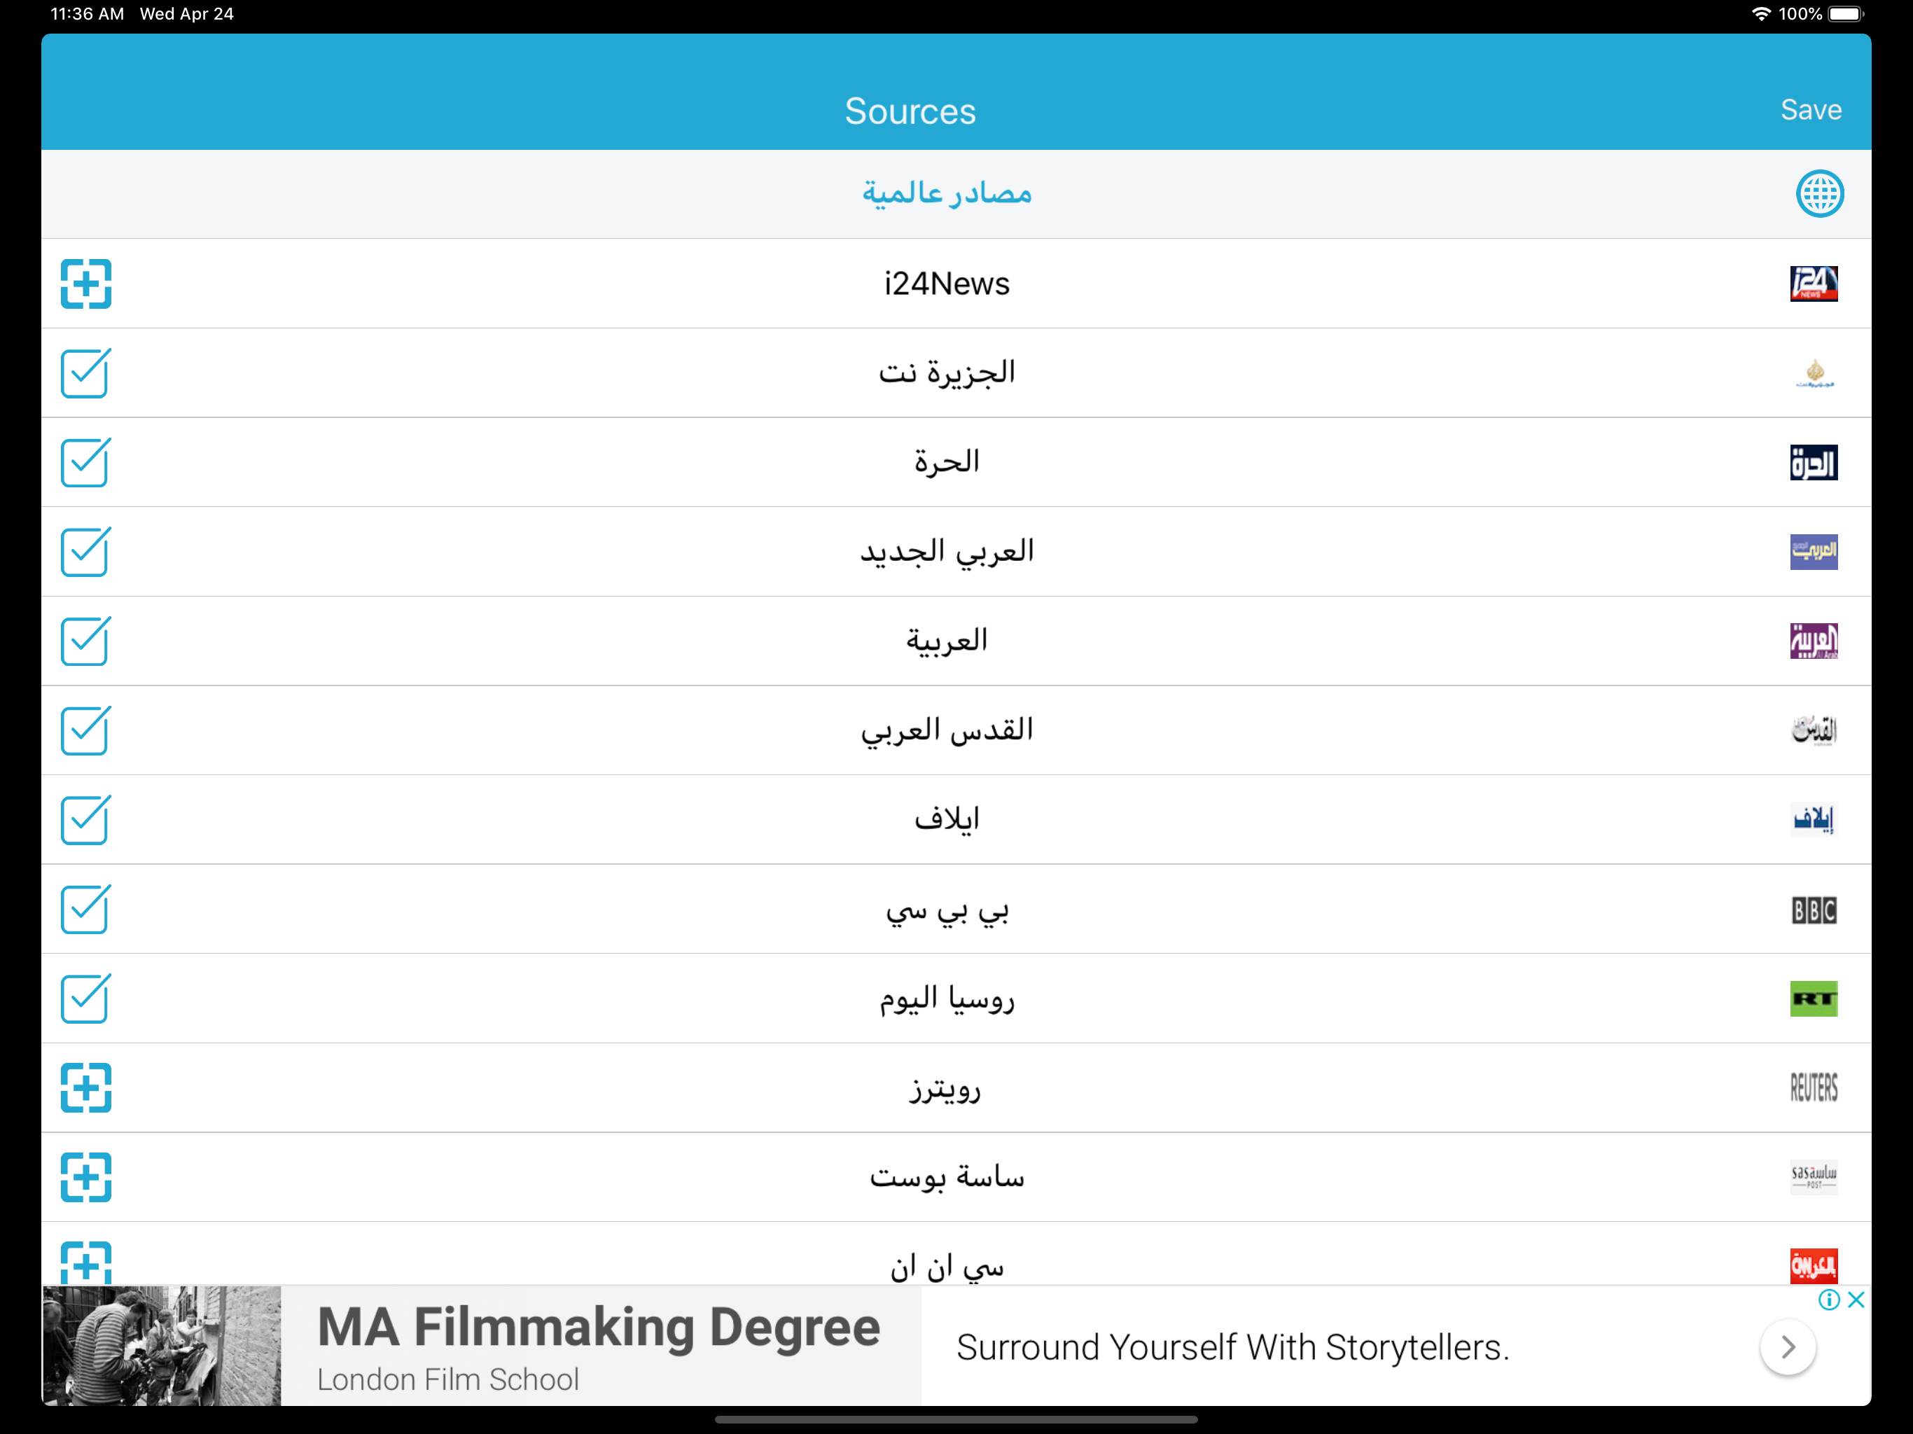Add the سي ان ان source with plus icon
1913x1434 pixels.
85,1262
